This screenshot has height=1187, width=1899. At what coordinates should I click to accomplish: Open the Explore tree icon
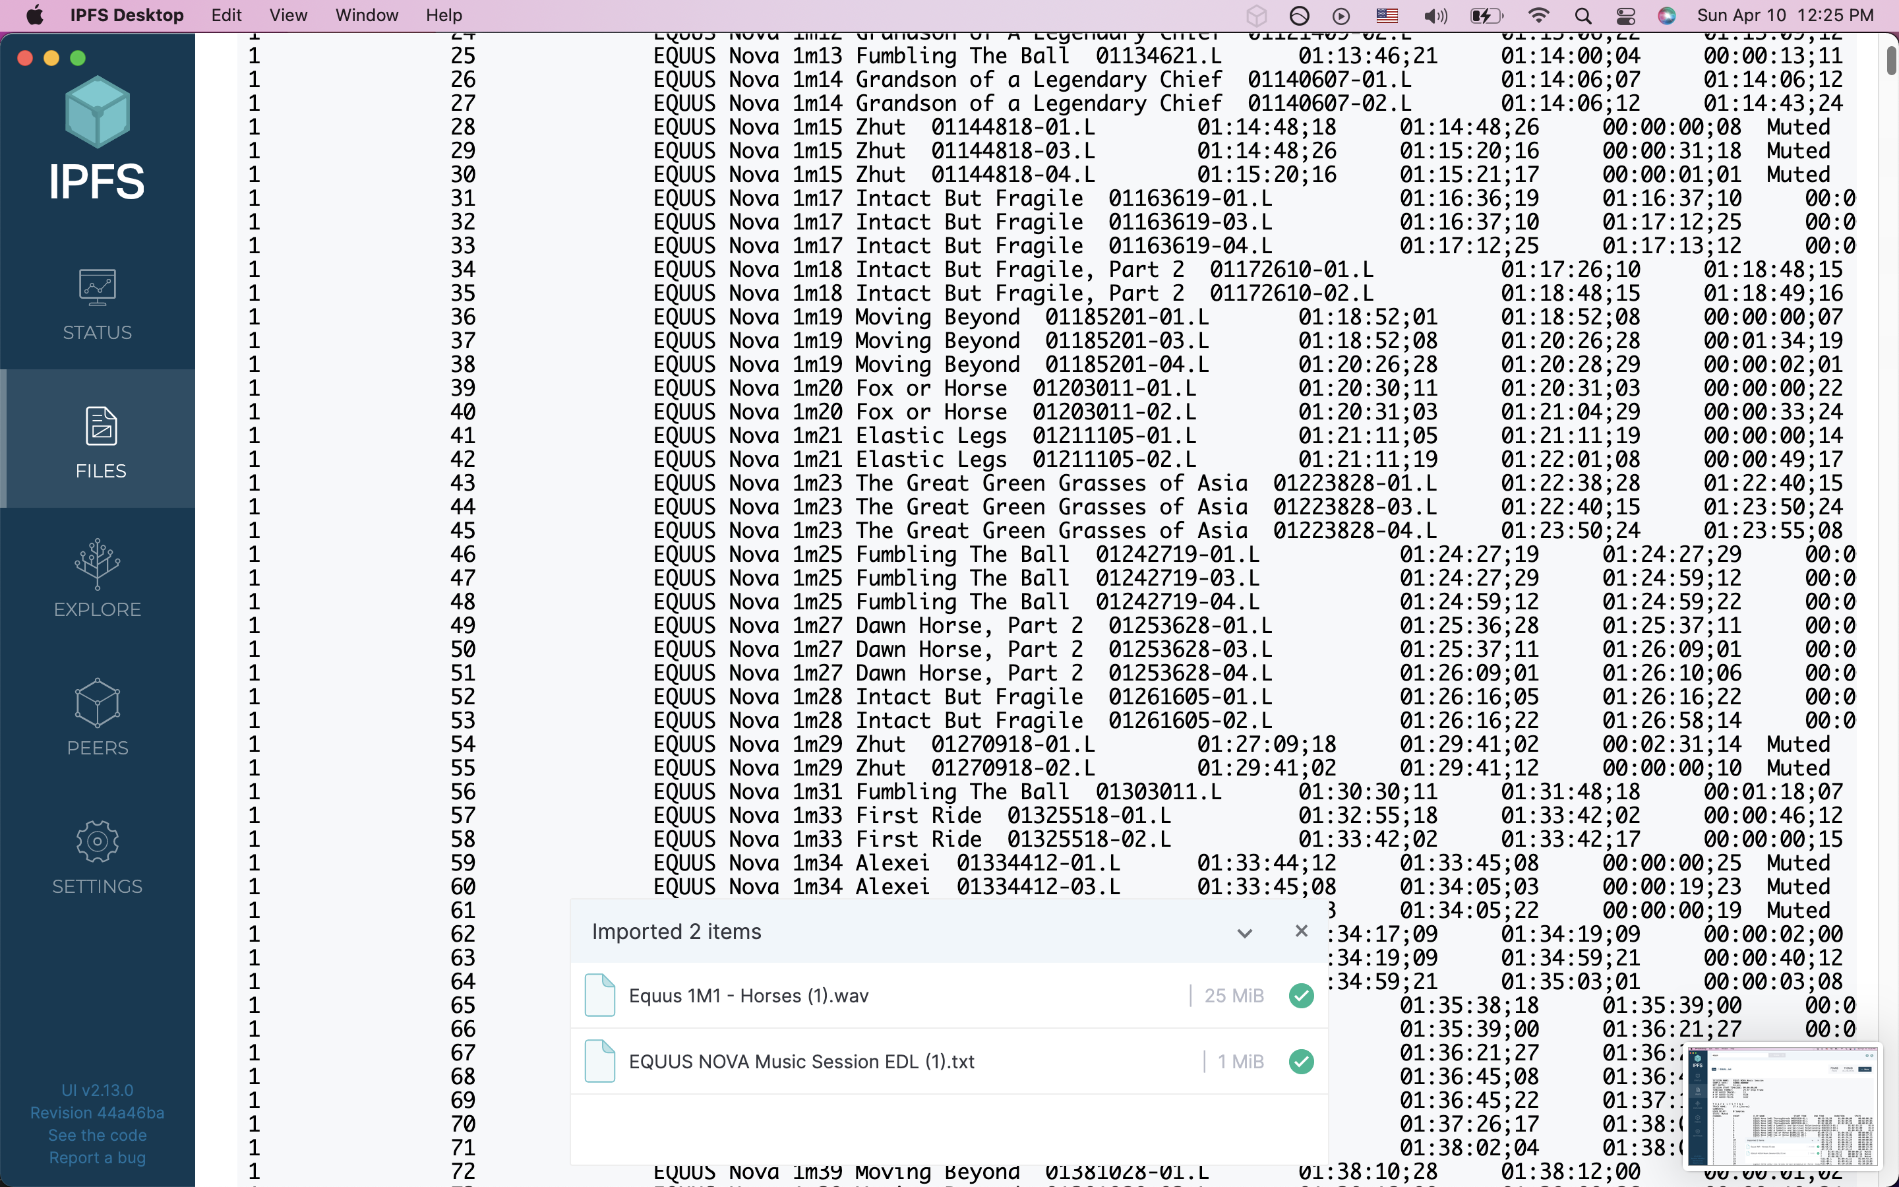pyautogui.click(x=98, y=564)
